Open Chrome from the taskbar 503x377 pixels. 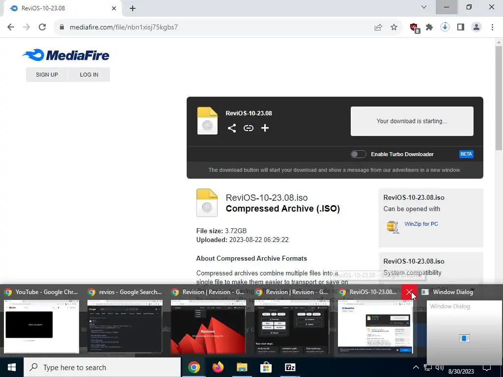click(194, 367)
